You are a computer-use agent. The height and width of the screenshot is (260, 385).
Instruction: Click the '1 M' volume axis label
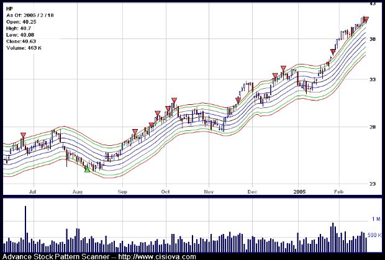tap(376, 219)
